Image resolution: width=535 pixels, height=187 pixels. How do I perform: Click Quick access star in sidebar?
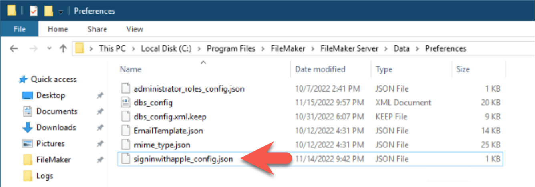23,80
